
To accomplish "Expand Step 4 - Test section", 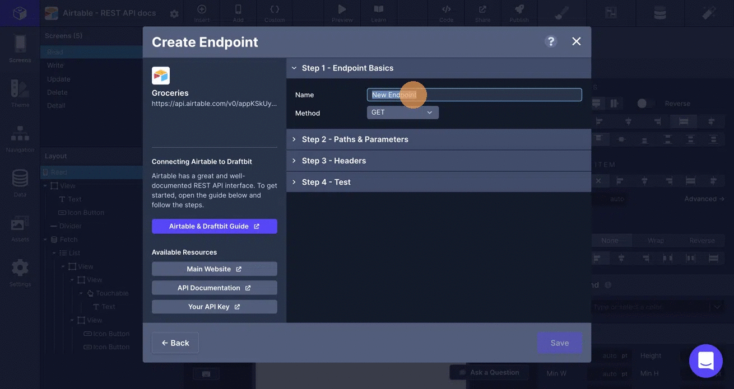I will (439, 182).
